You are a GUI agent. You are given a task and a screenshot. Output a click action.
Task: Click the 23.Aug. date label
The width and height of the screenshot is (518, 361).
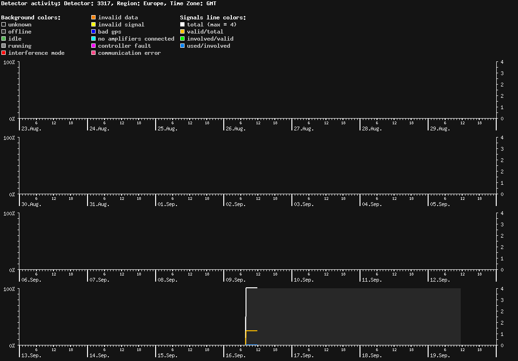[x=31, y=129]
